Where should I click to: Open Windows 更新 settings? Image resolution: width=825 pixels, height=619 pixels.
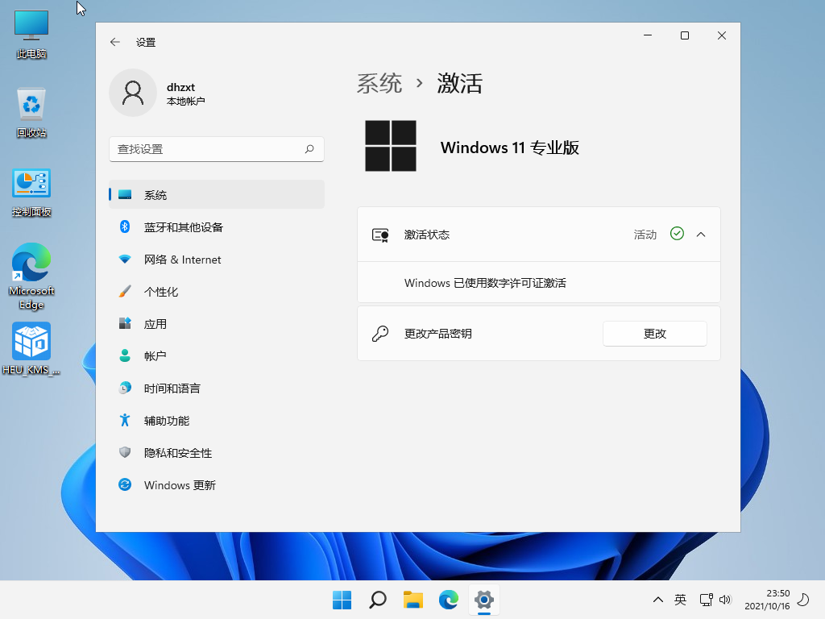click(216, 484)
